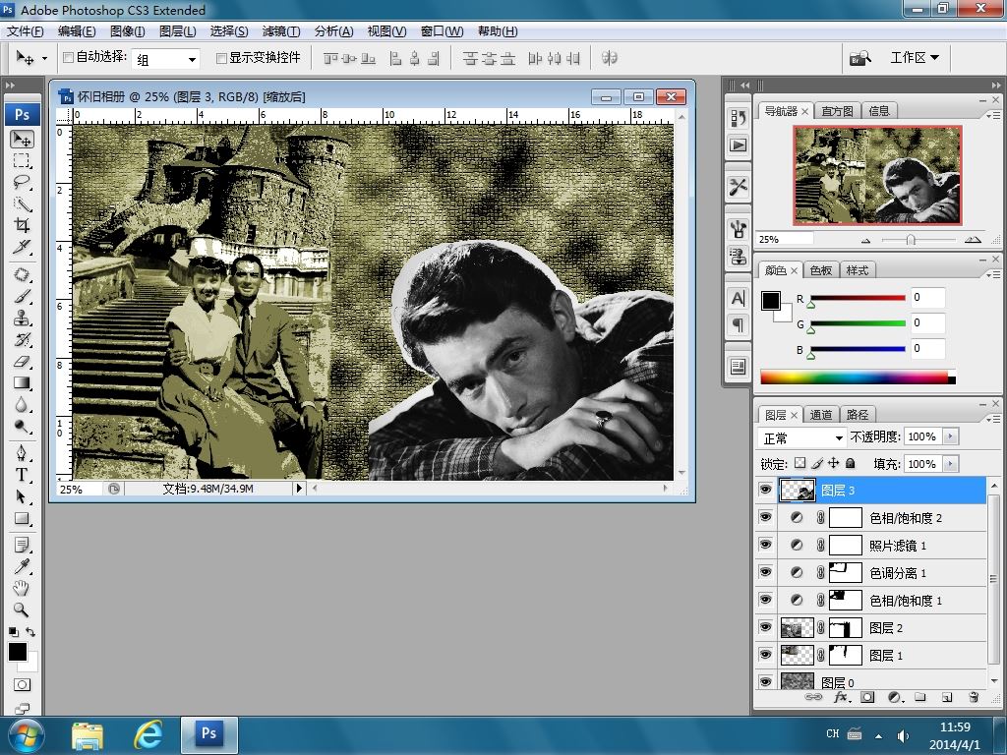Click the Navigator image thumbnail
Image resolution: width=1007 pixels, height=755 pixels.
click(877, 175)
